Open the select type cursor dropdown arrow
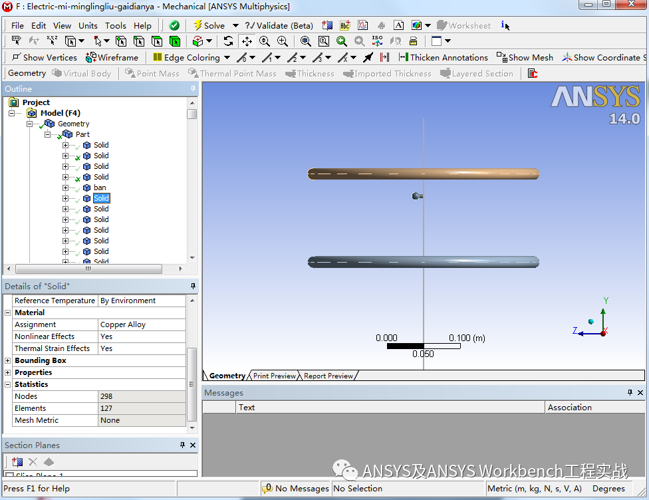 pyautogui.click(x=106, y=41)
